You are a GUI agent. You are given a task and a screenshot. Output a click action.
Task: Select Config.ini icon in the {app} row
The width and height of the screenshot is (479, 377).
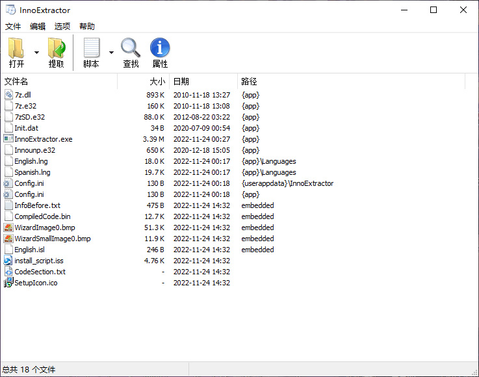[x=8, y=194]
